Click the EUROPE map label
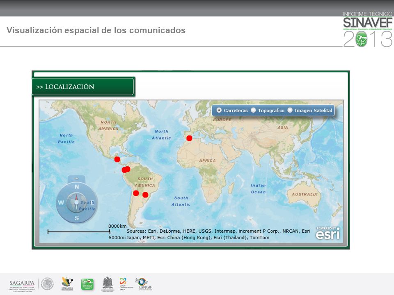 coord(222,120)
